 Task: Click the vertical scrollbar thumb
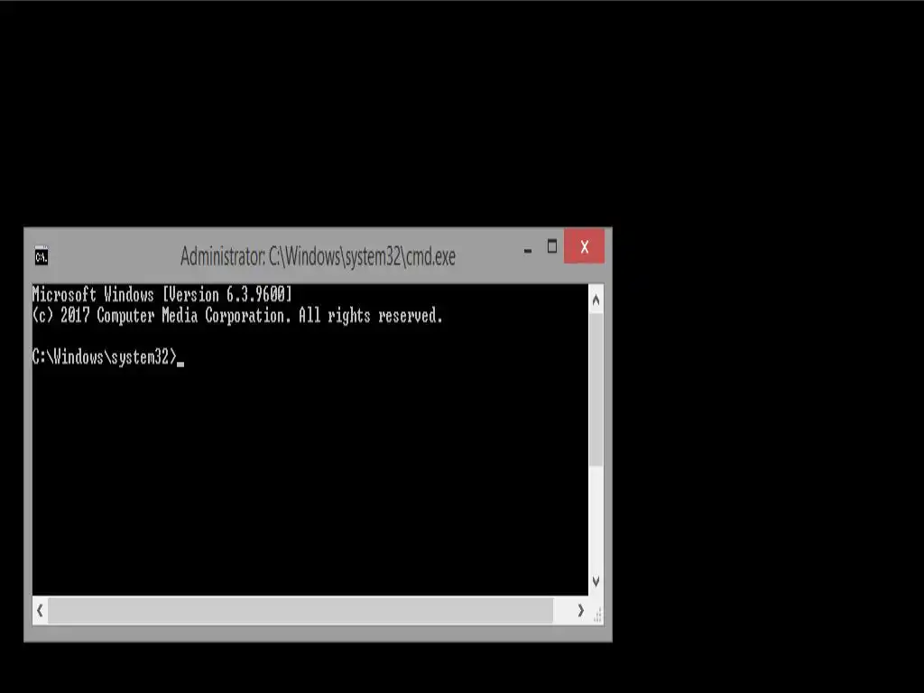(x=596, y=389)
